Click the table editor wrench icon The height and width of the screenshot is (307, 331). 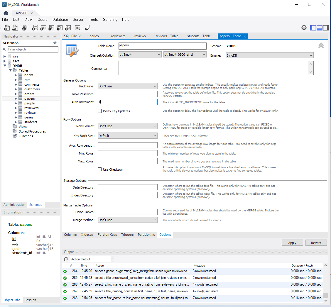[72, 50]
